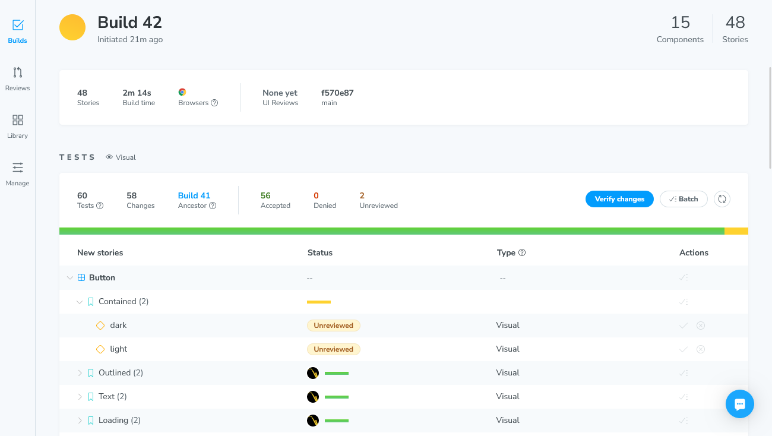Open the chat support bubble
Image resolution: width=772 pixels, height=436 pixels.
[740, 404]
